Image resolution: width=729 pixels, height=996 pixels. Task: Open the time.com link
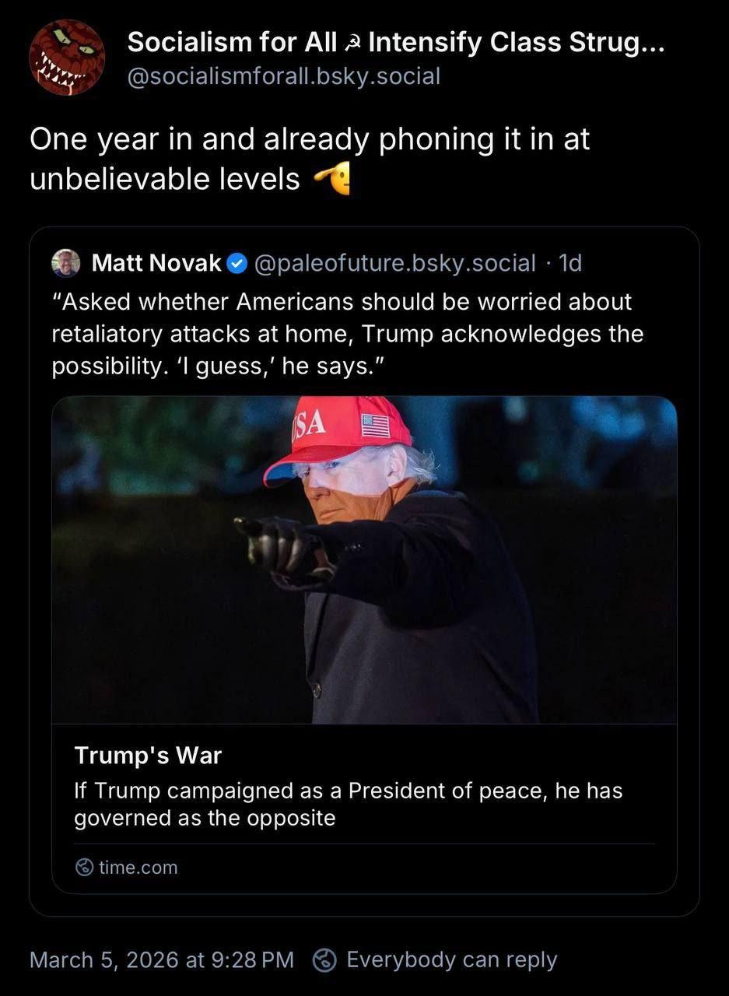pos(138,867)
